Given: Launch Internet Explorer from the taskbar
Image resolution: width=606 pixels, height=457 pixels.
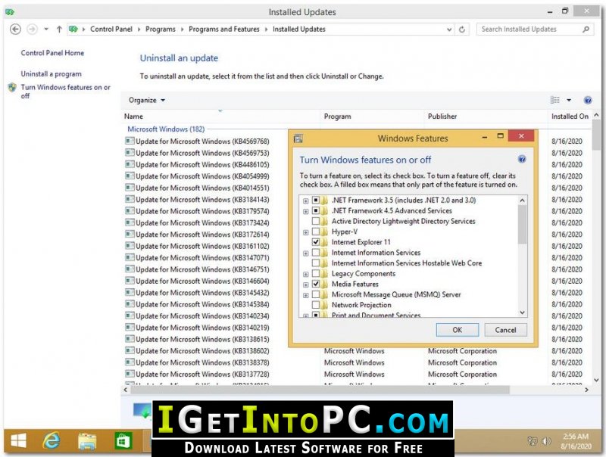Looking at the screenshot, I should [x=52, y=440].
